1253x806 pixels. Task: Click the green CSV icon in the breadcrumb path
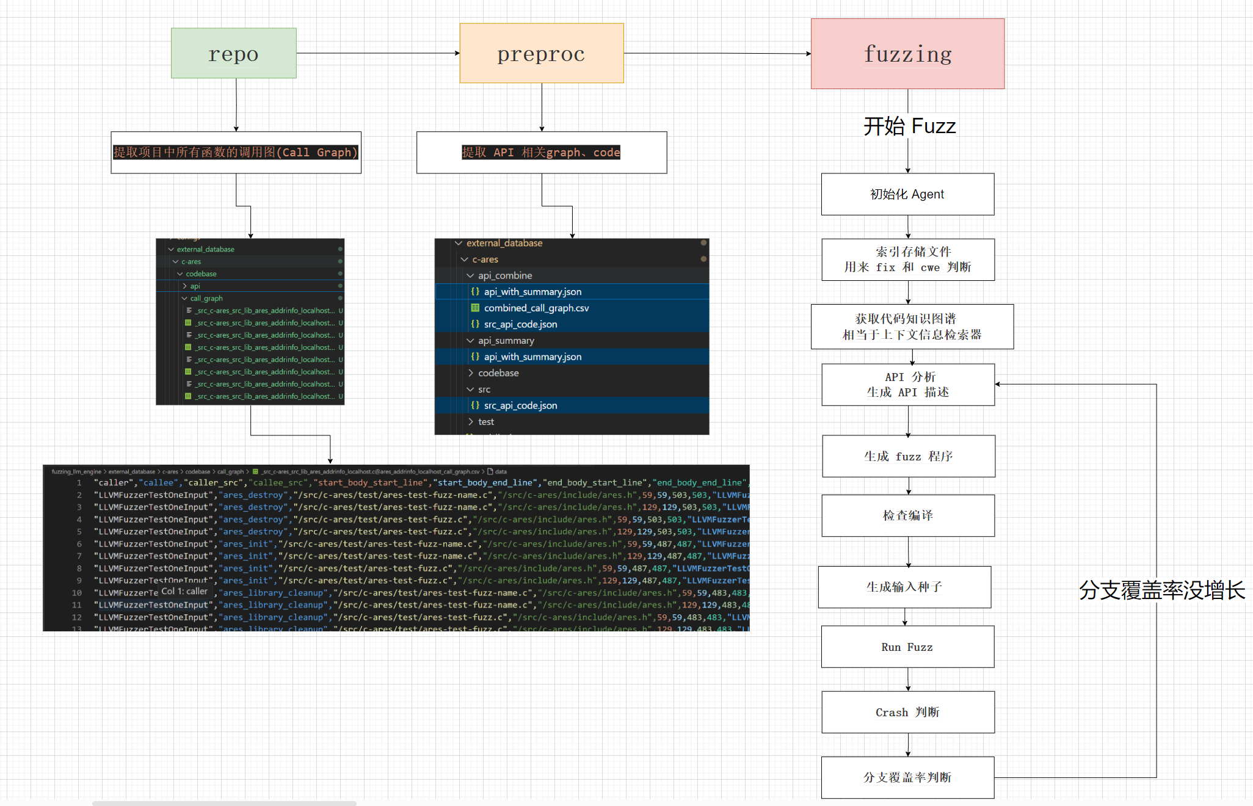click(x=255, y=471)
